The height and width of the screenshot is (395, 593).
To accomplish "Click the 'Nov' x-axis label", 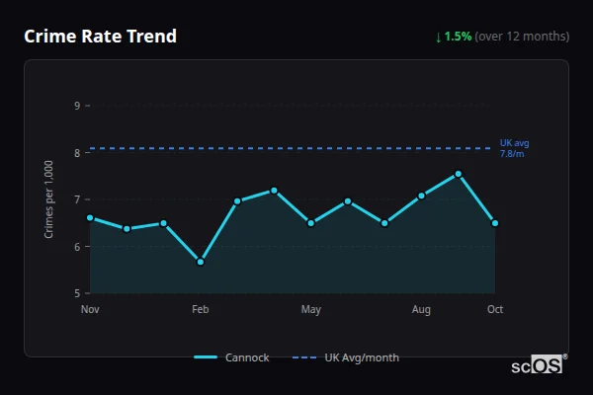I will (90, 309).
